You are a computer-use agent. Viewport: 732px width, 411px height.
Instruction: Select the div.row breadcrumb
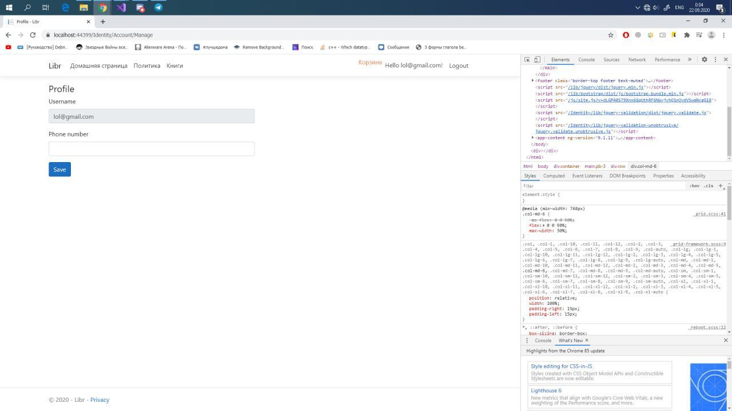tap(618, 166)
